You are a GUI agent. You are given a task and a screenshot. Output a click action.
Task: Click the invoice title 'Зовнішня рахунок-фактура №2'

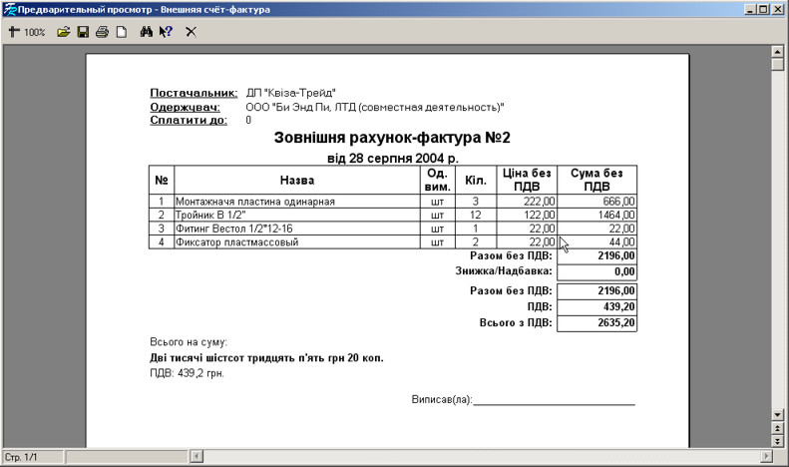(392, 138)
